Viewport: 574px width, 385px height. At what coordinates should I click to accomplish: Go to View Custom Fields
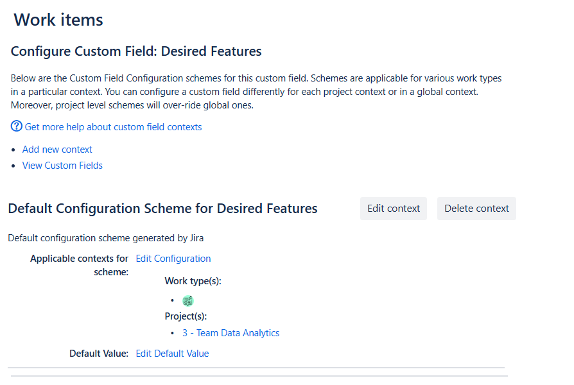(x=62, y=166)
